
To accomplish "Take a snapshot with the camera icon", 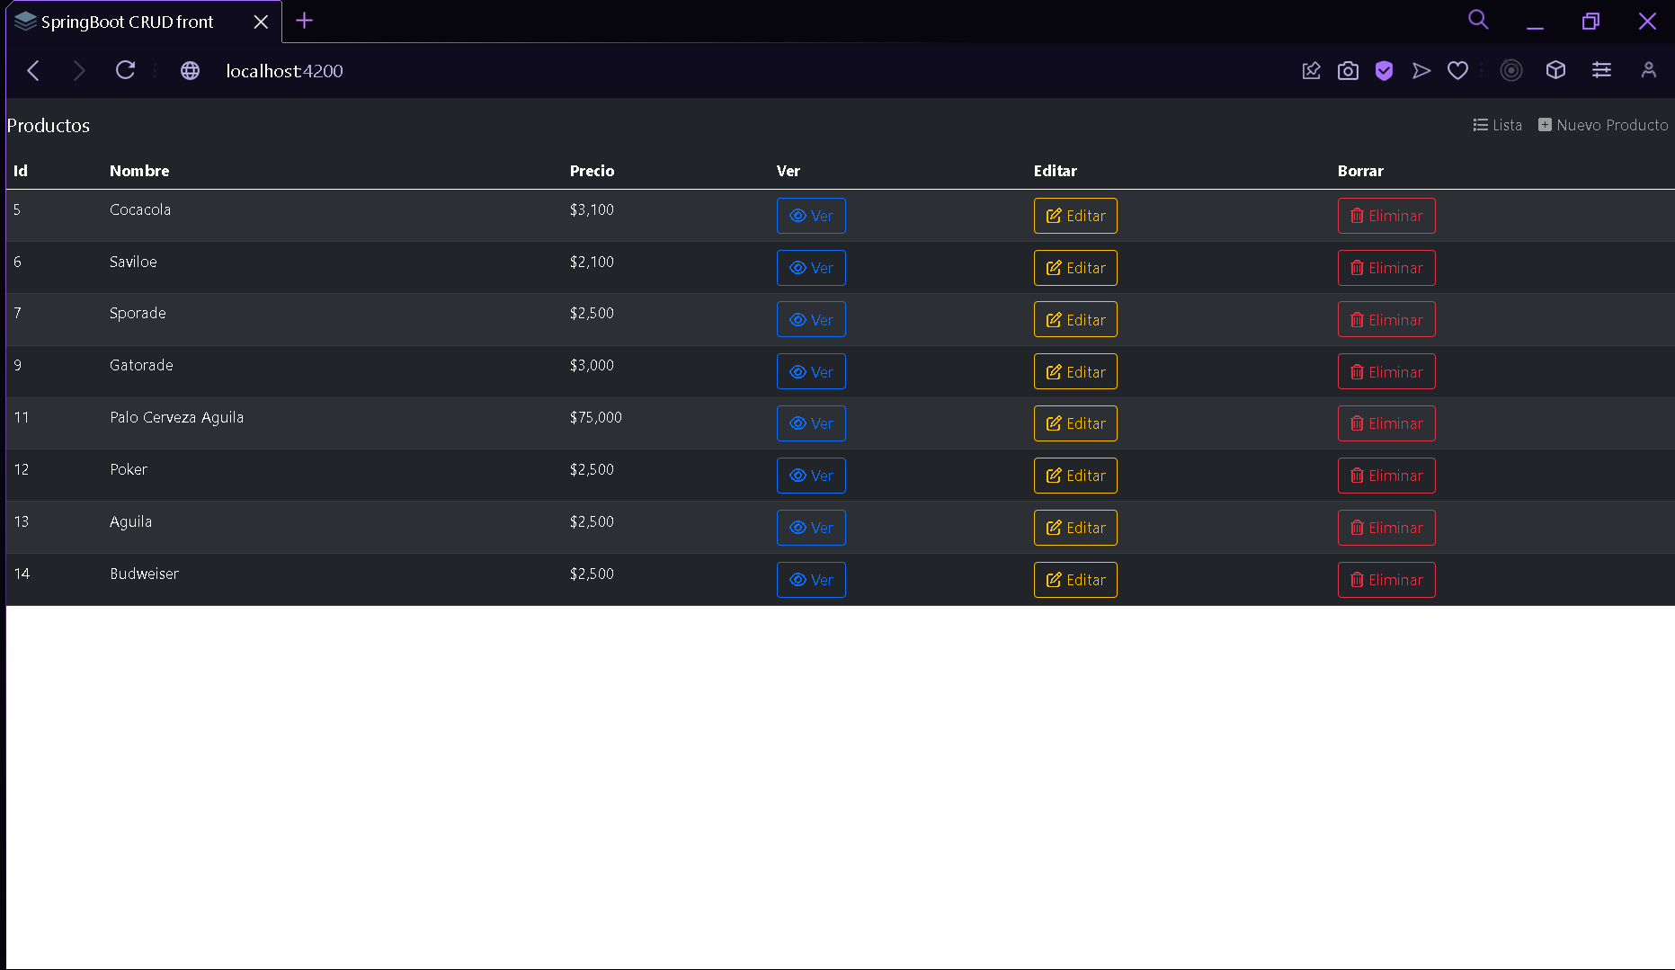I will (x=1348, y=70).
